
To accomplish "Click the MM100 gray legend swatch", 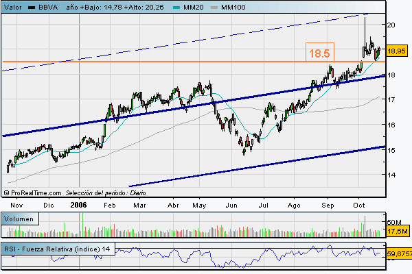I will pos(214,8).
